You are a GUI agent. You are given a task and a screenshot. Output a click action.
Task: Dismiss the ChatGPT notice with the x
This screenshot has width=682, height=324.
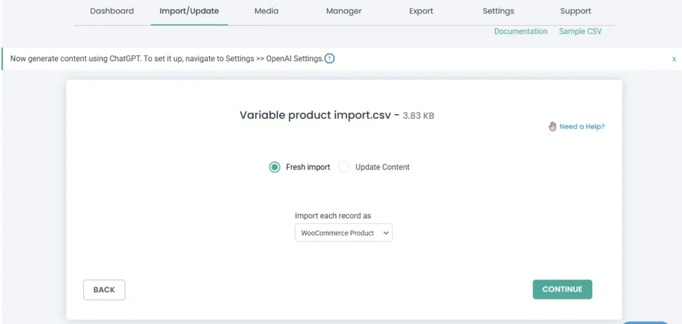pos(673,59)
